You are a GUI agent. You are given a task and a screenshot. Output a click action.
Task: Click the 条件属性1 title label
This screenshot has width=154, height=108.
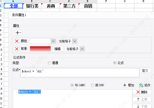click(x=19, y=15)
